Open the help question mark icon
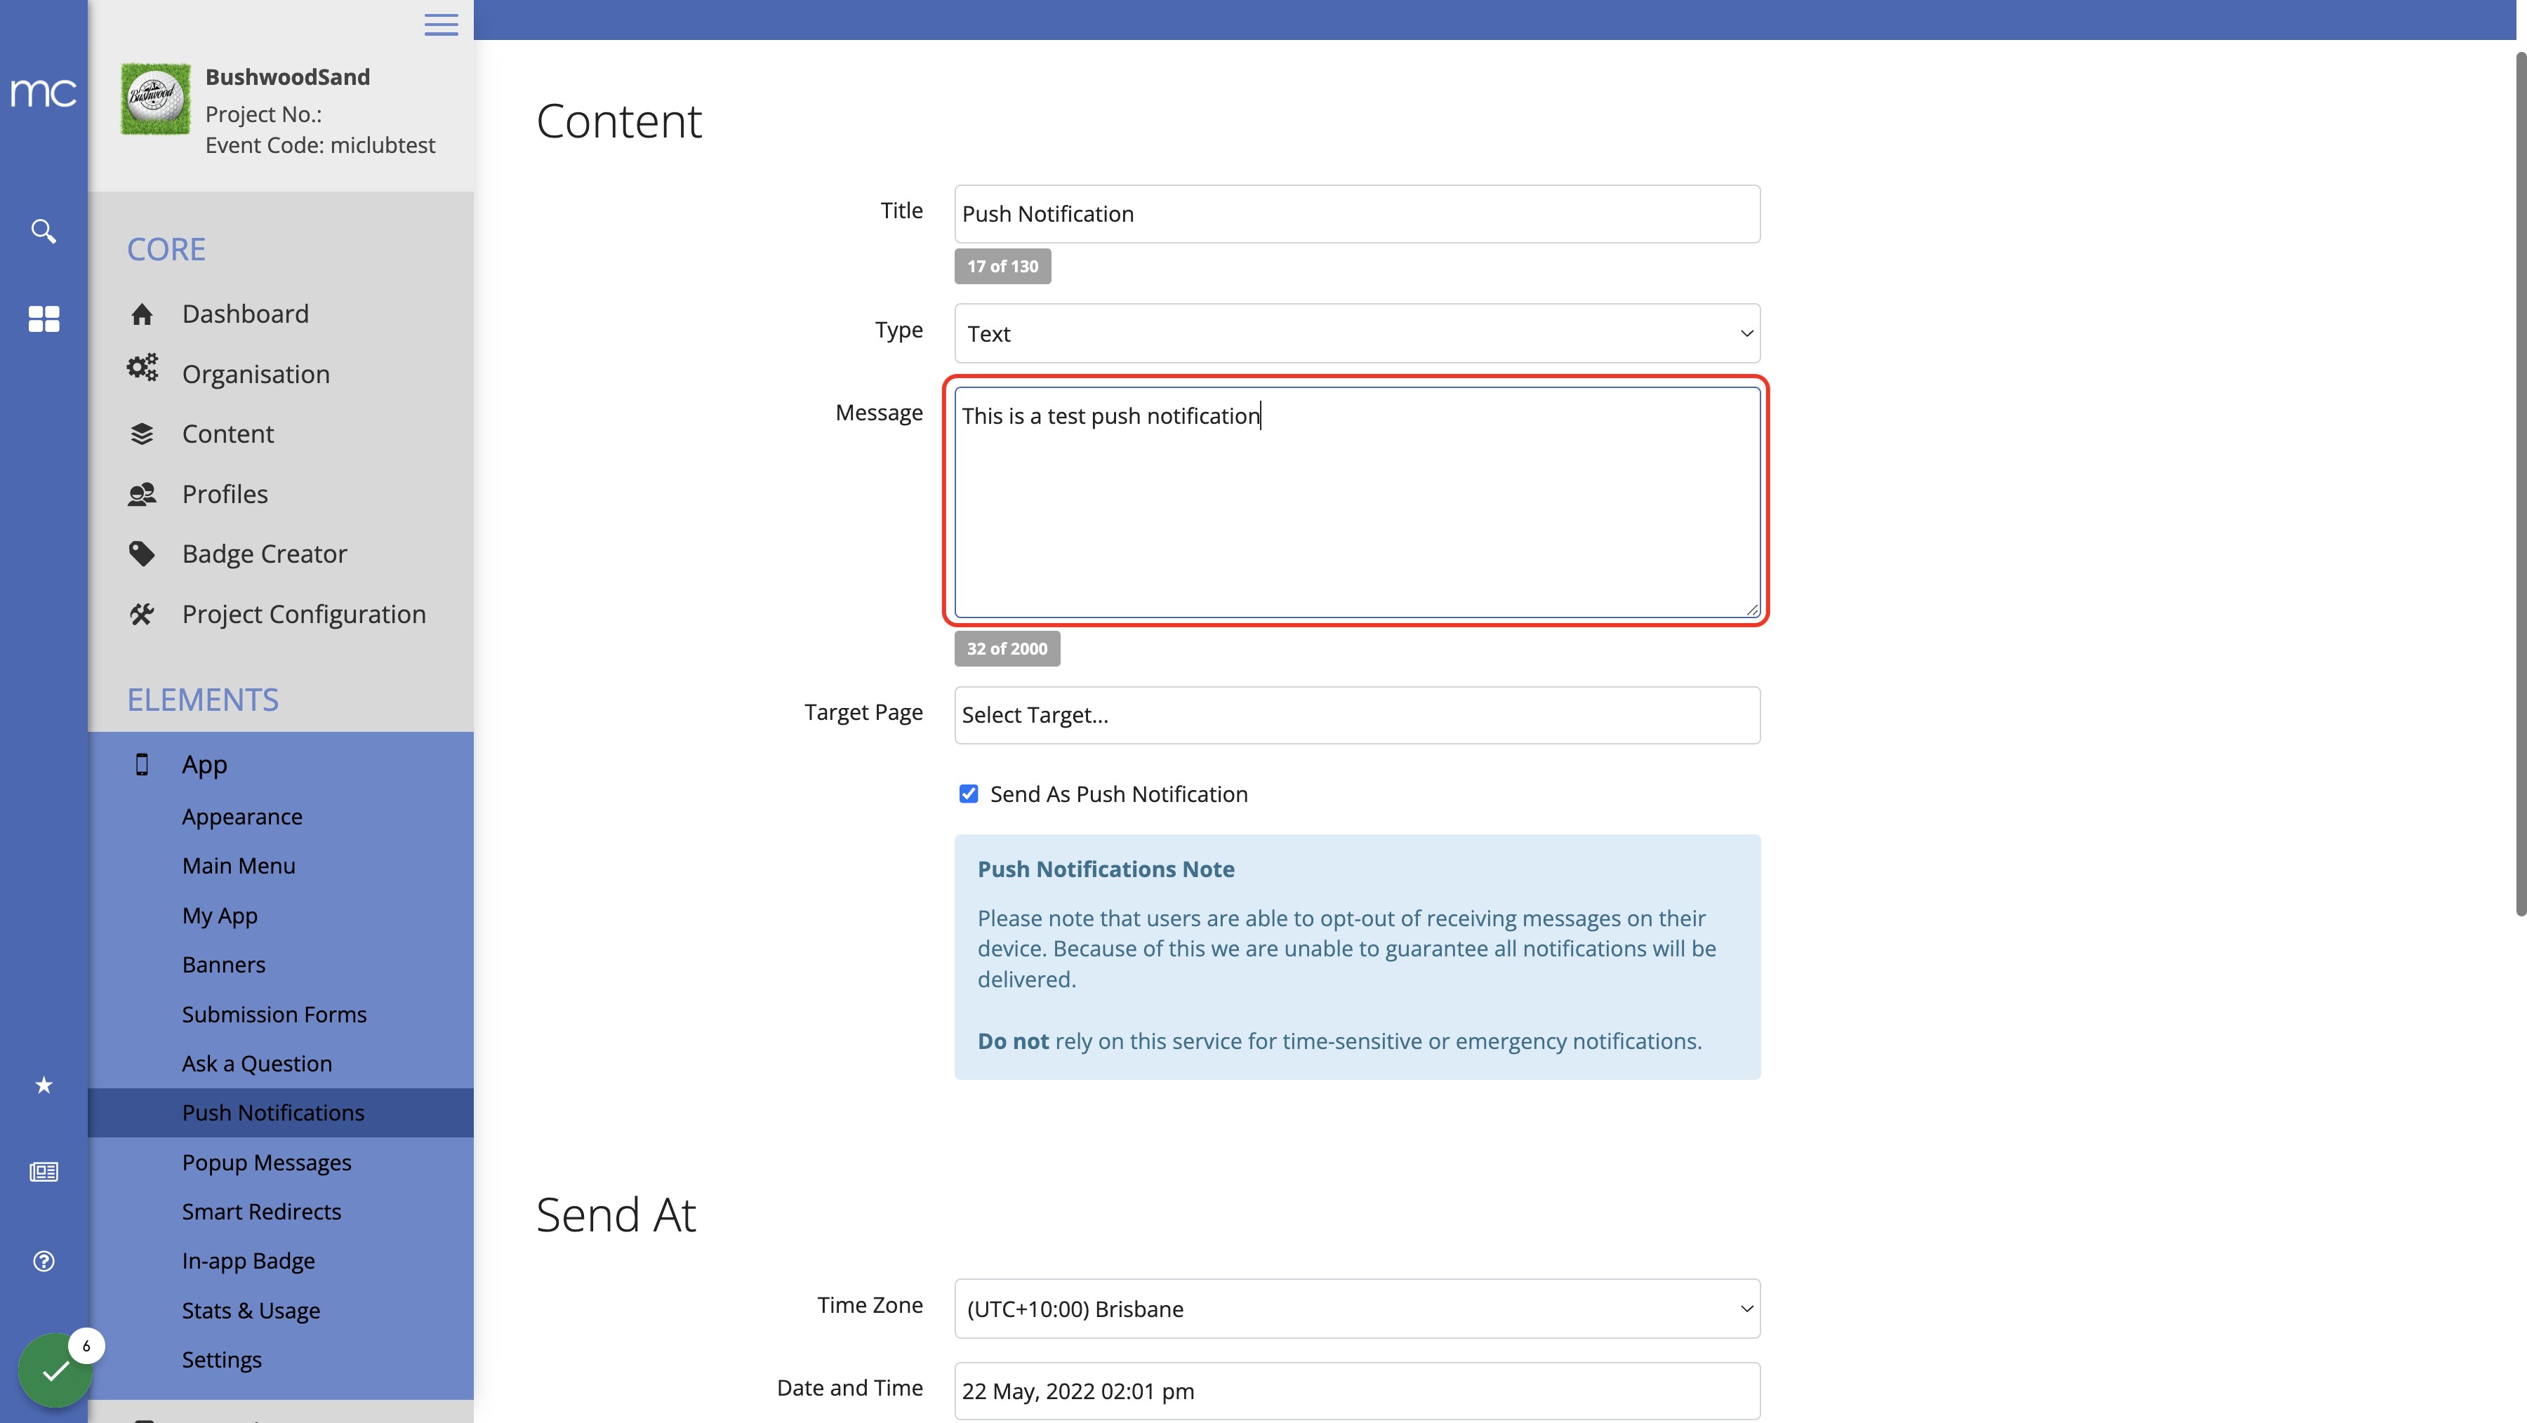 (43, 1261)
